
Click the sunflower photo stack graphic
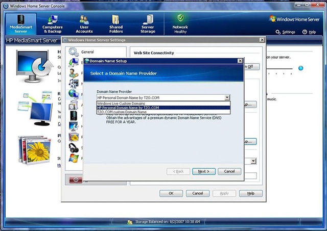coord(35,150)
